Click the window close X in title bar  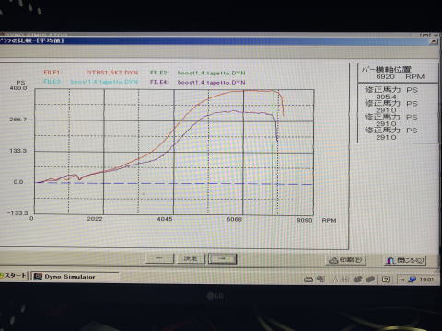click(434, 40)
